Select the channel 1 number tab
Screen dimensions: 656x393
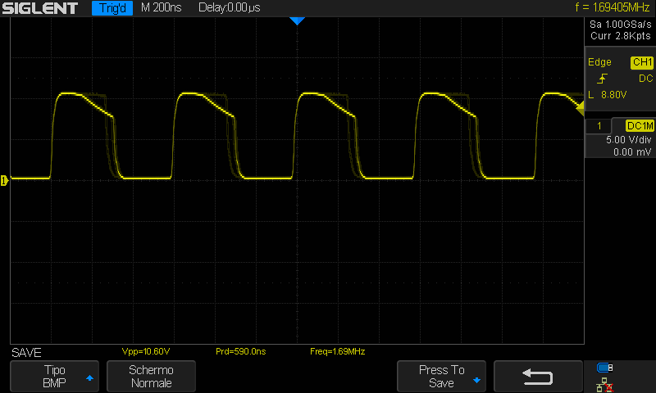(x=599, y=126)
